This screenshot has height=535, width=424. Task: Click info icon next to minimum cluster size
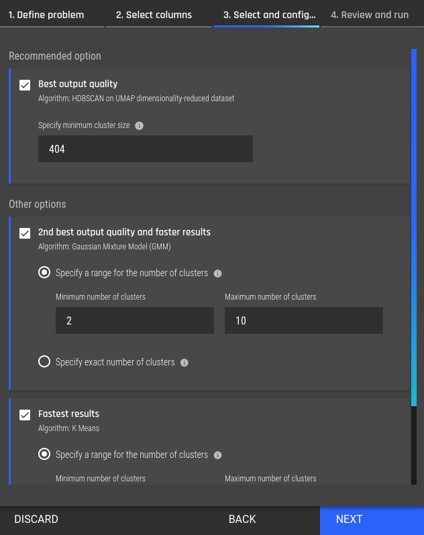point(140,125)
